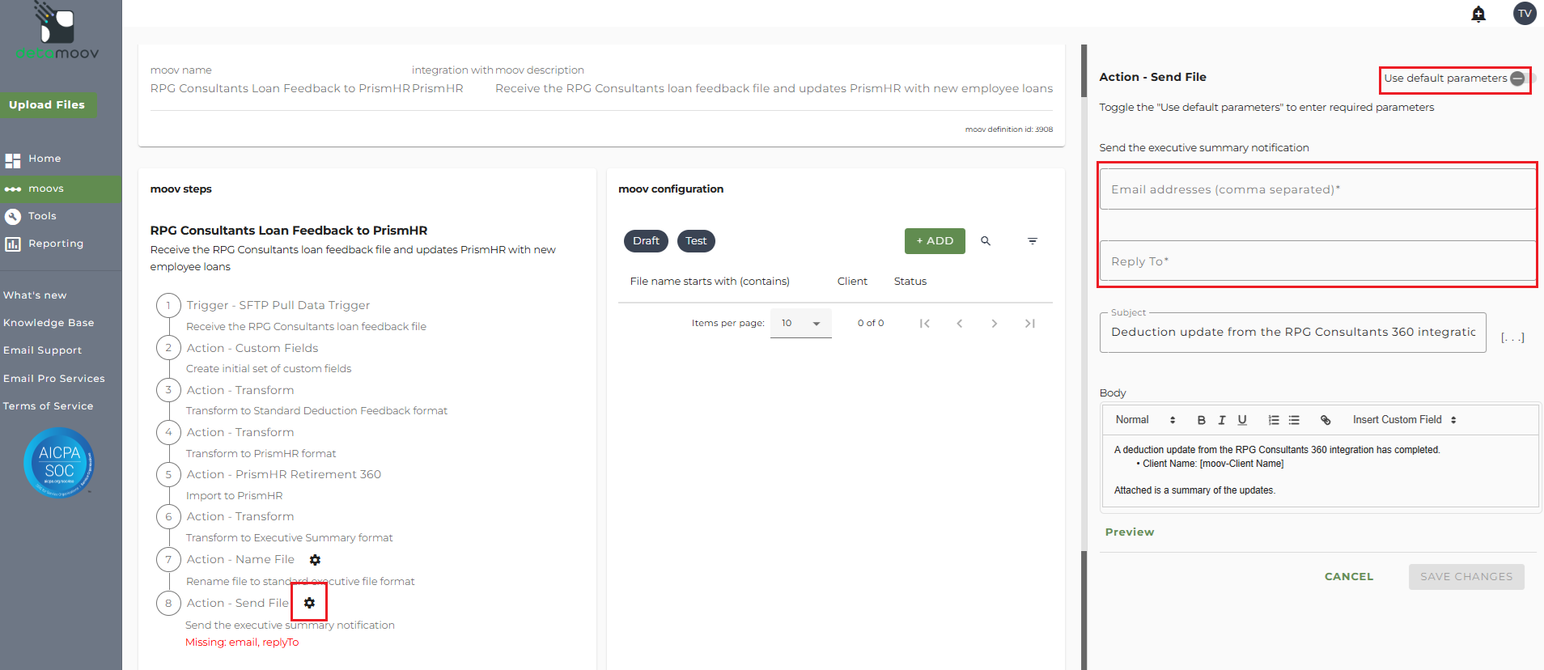Click the Subject input field
1544x670 pixels.
tap(1293, 333)
